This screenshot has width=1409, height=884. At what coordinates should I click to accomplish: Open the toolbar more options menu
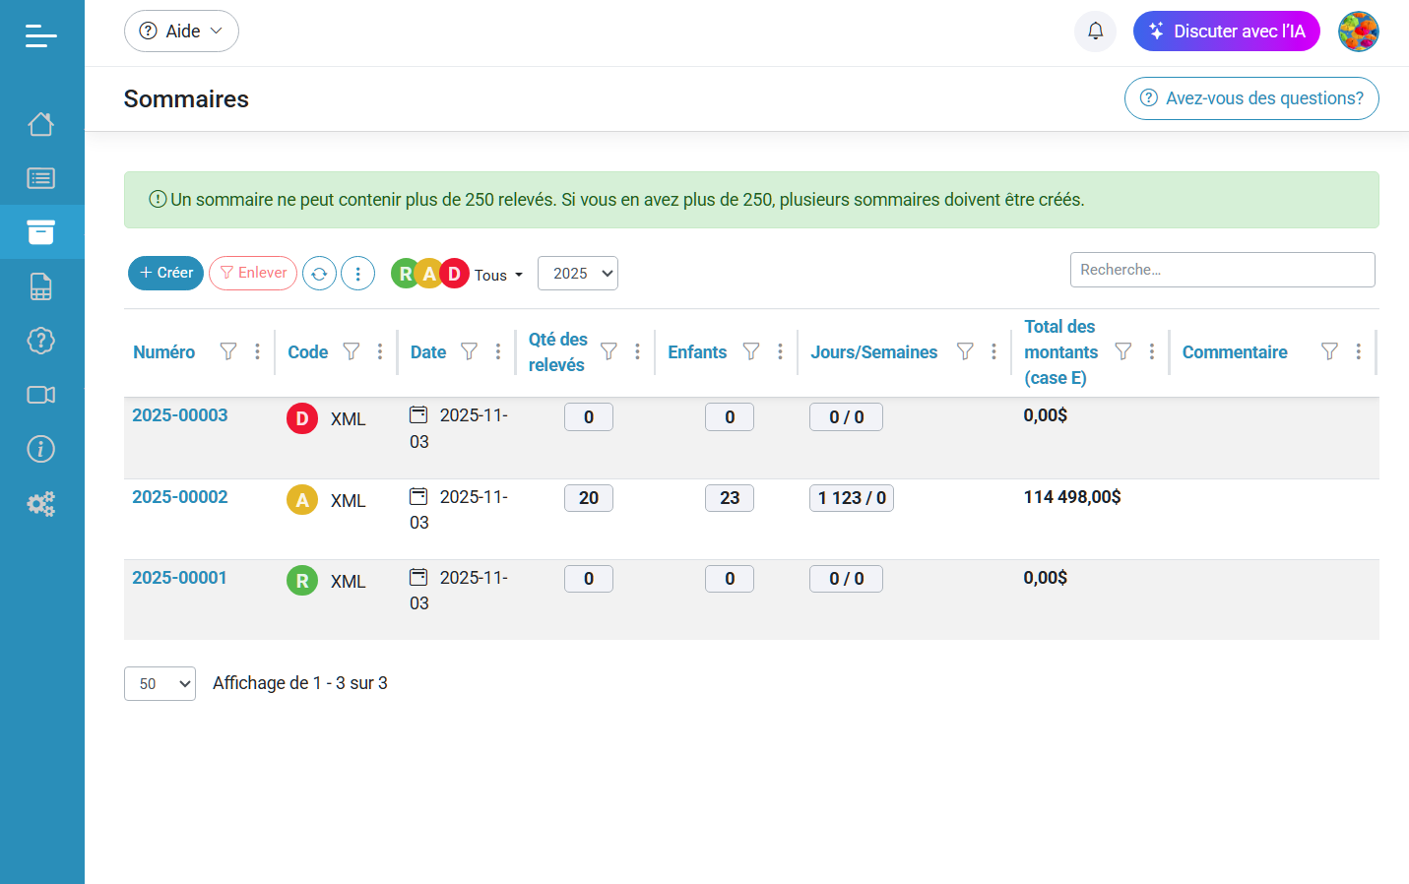[357, 274]
